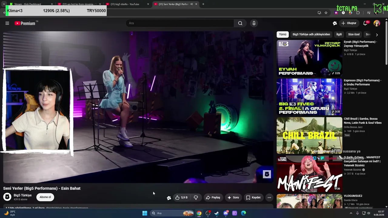Open the install/cast icon in address bar
Viewport: 388px width, 218px height.
click(x=319, y=13)
